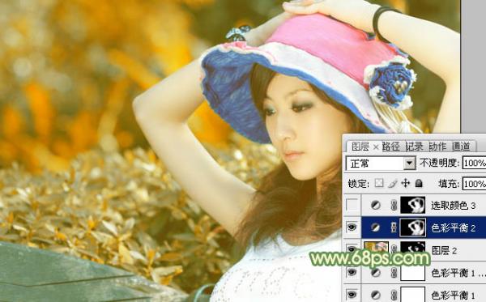Click adjustment icon of bottom 色彩平衡 1 layer
Viewport: 486px width, 302px height.
(375, 295)
